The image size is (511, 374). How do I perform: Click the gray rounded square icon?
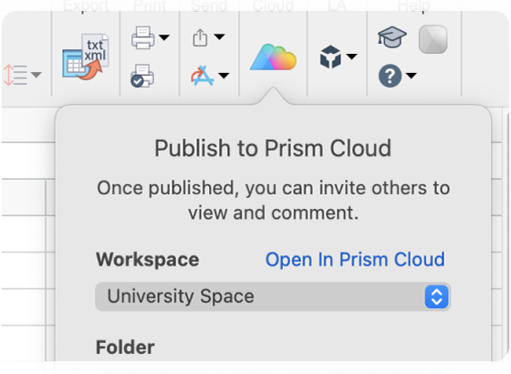[x=433, y=39]
